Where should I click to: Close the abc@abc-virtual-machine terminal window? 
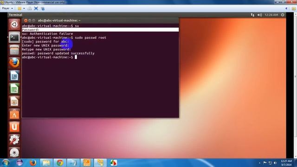pyautogui.click(x=26, y=20)
